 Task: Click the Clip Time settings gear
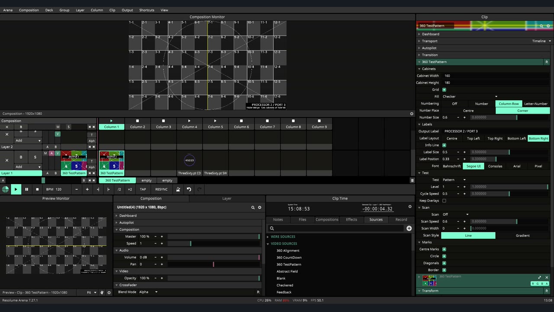(x=410, y=207)
